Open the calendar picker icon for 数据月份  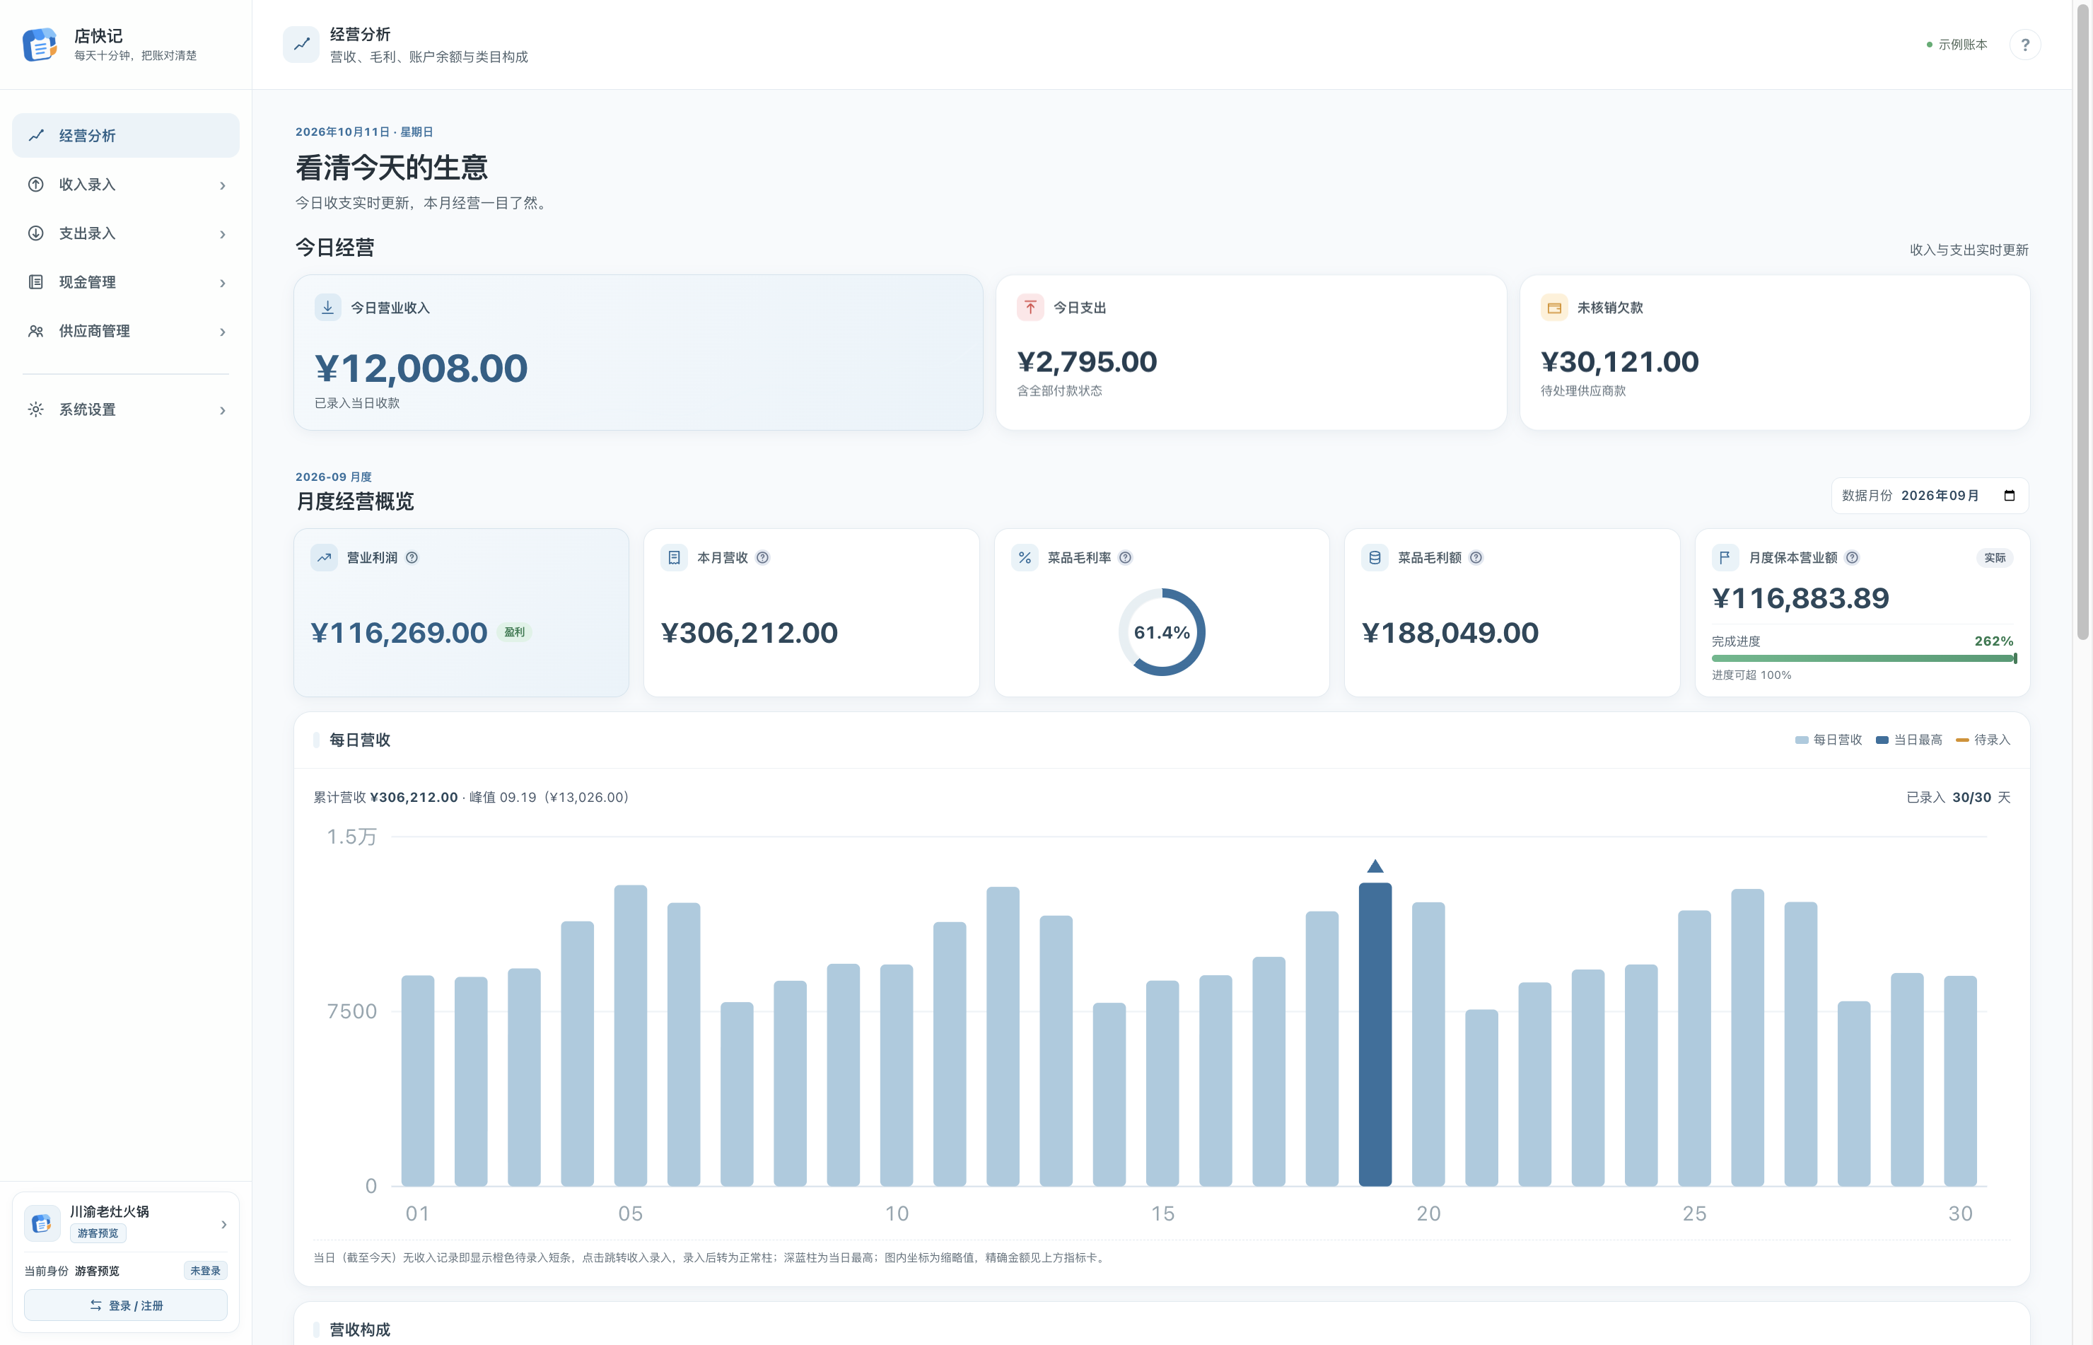[2009, 495]
